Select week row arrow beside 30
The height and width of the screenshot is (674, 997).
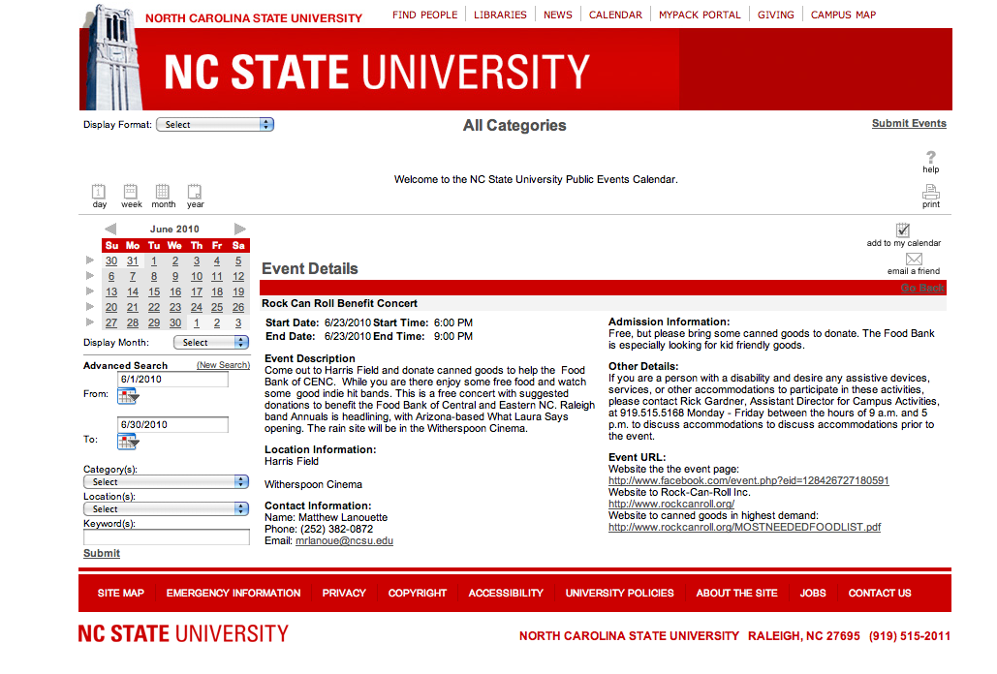[90, 260]
